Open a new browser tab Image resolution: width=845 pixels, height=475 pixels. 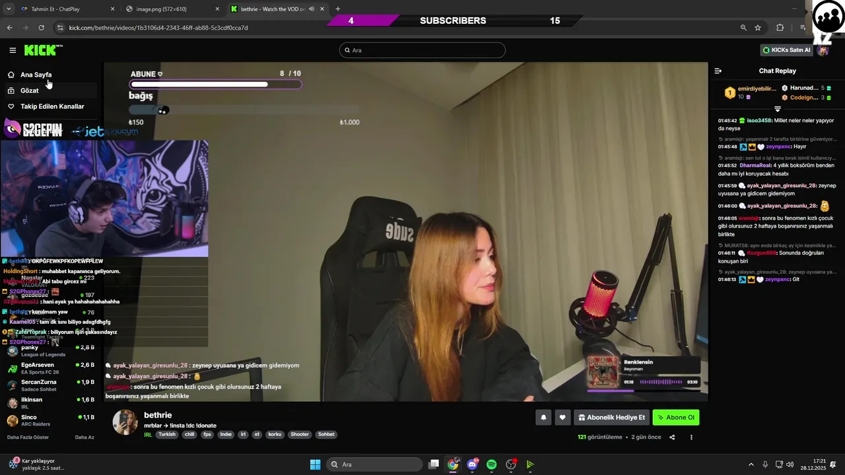(x=338, y=9)
